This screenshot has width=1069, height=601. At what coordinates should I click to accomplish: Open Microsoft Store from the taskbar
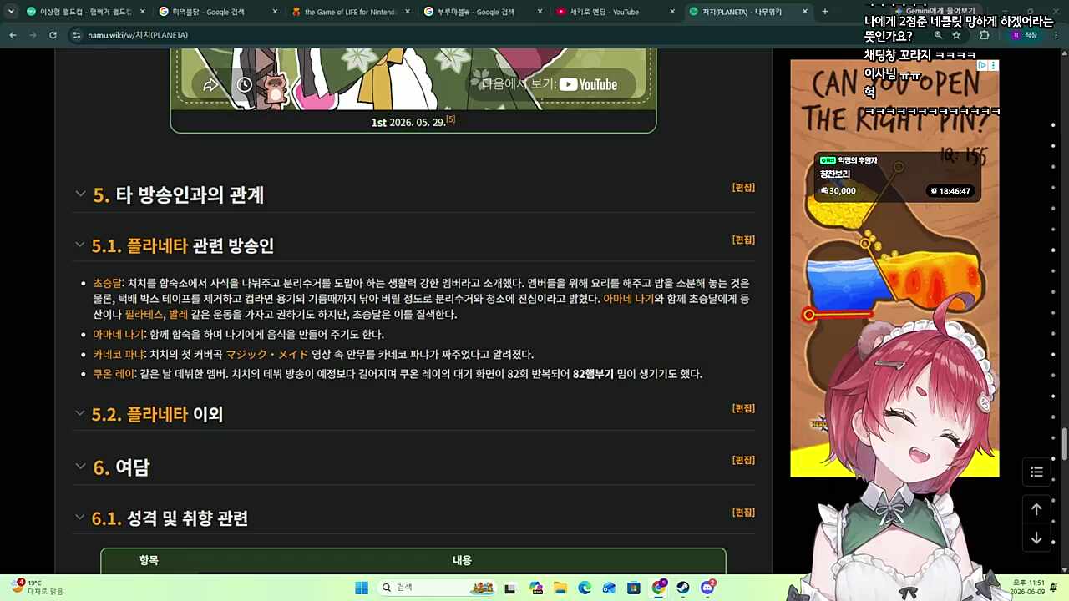coord(634,588)
